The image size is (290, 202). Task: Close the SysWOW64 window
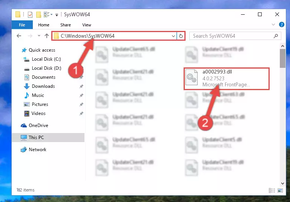277,14
